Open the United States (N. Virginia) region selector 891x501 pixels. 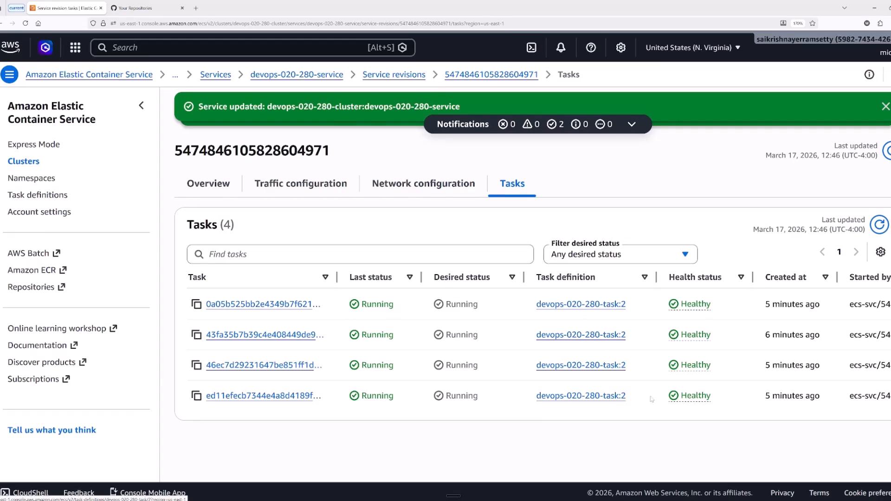point(692,47)
